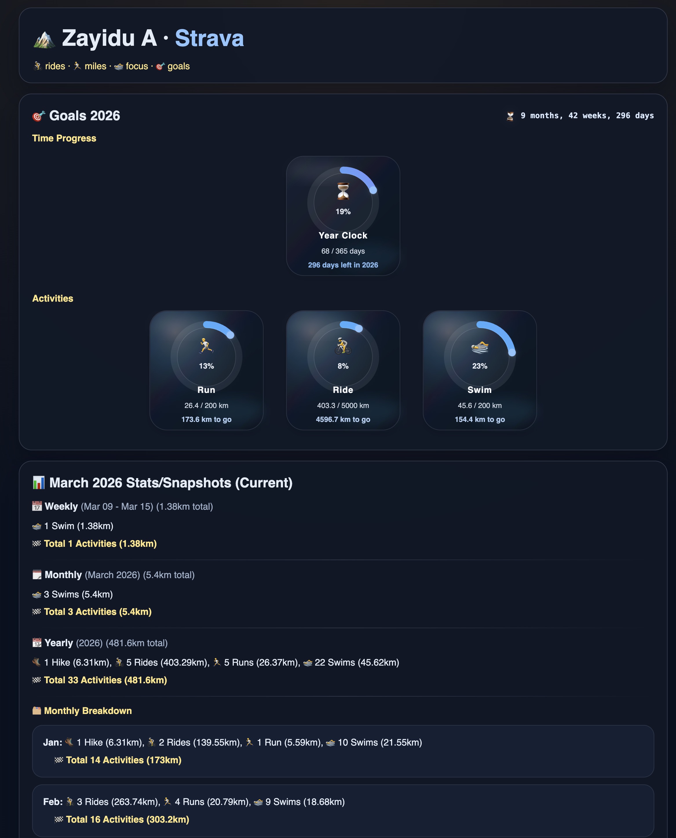Click the Year Clock progress ring
Image resolution: width=676 pixels, height=838 pixels.
coord(343,203)
